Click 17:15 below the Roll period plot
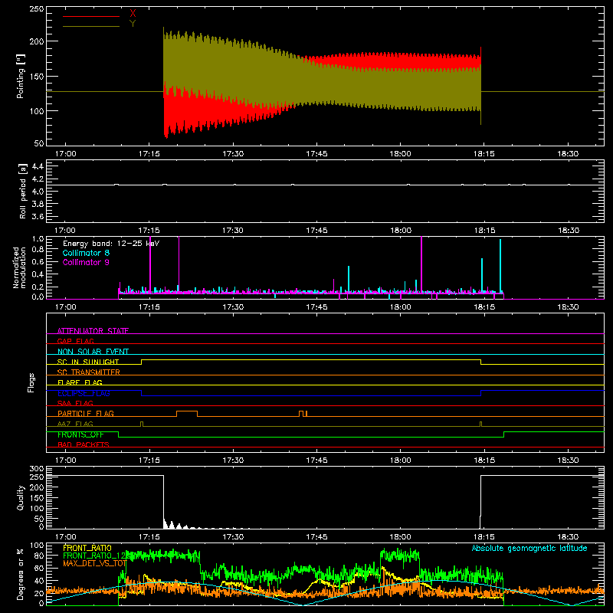Viewport: 613px width, 613px height. pos(149,231)
